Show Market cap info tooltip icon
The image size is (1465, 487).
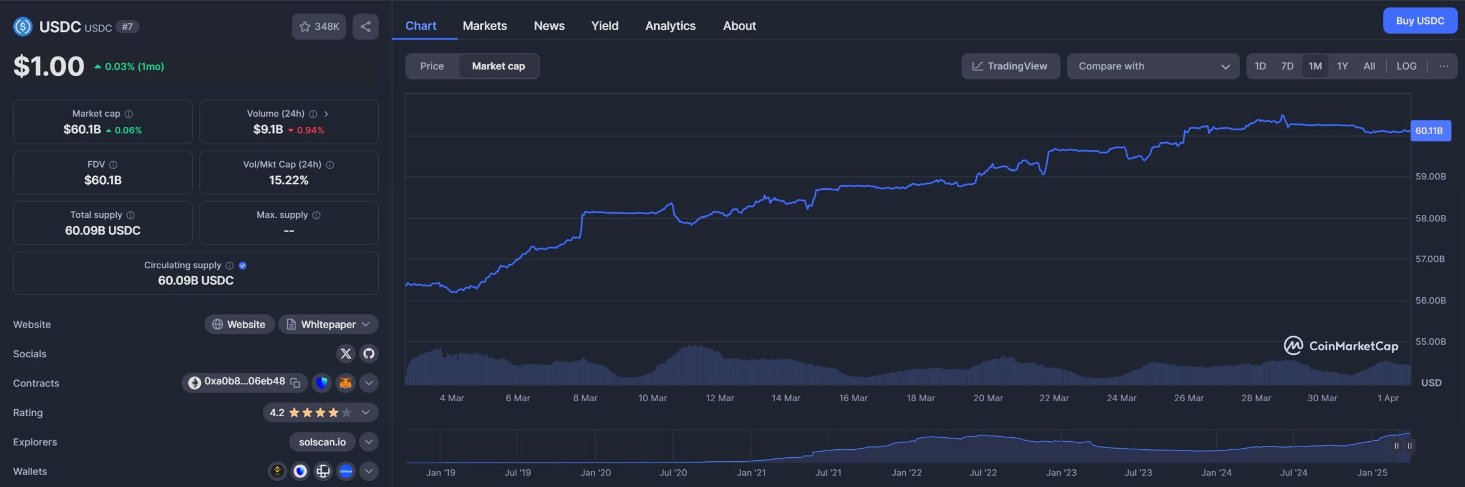129,114
